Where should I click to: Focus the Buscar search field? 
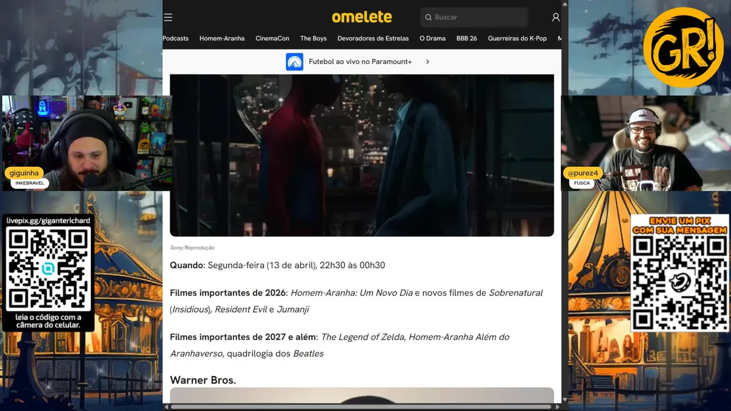tap(474, 17)
